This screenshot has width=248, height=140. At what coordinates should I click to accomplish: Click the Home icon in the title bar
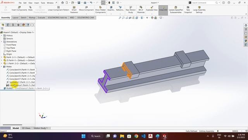coord(62,3)
